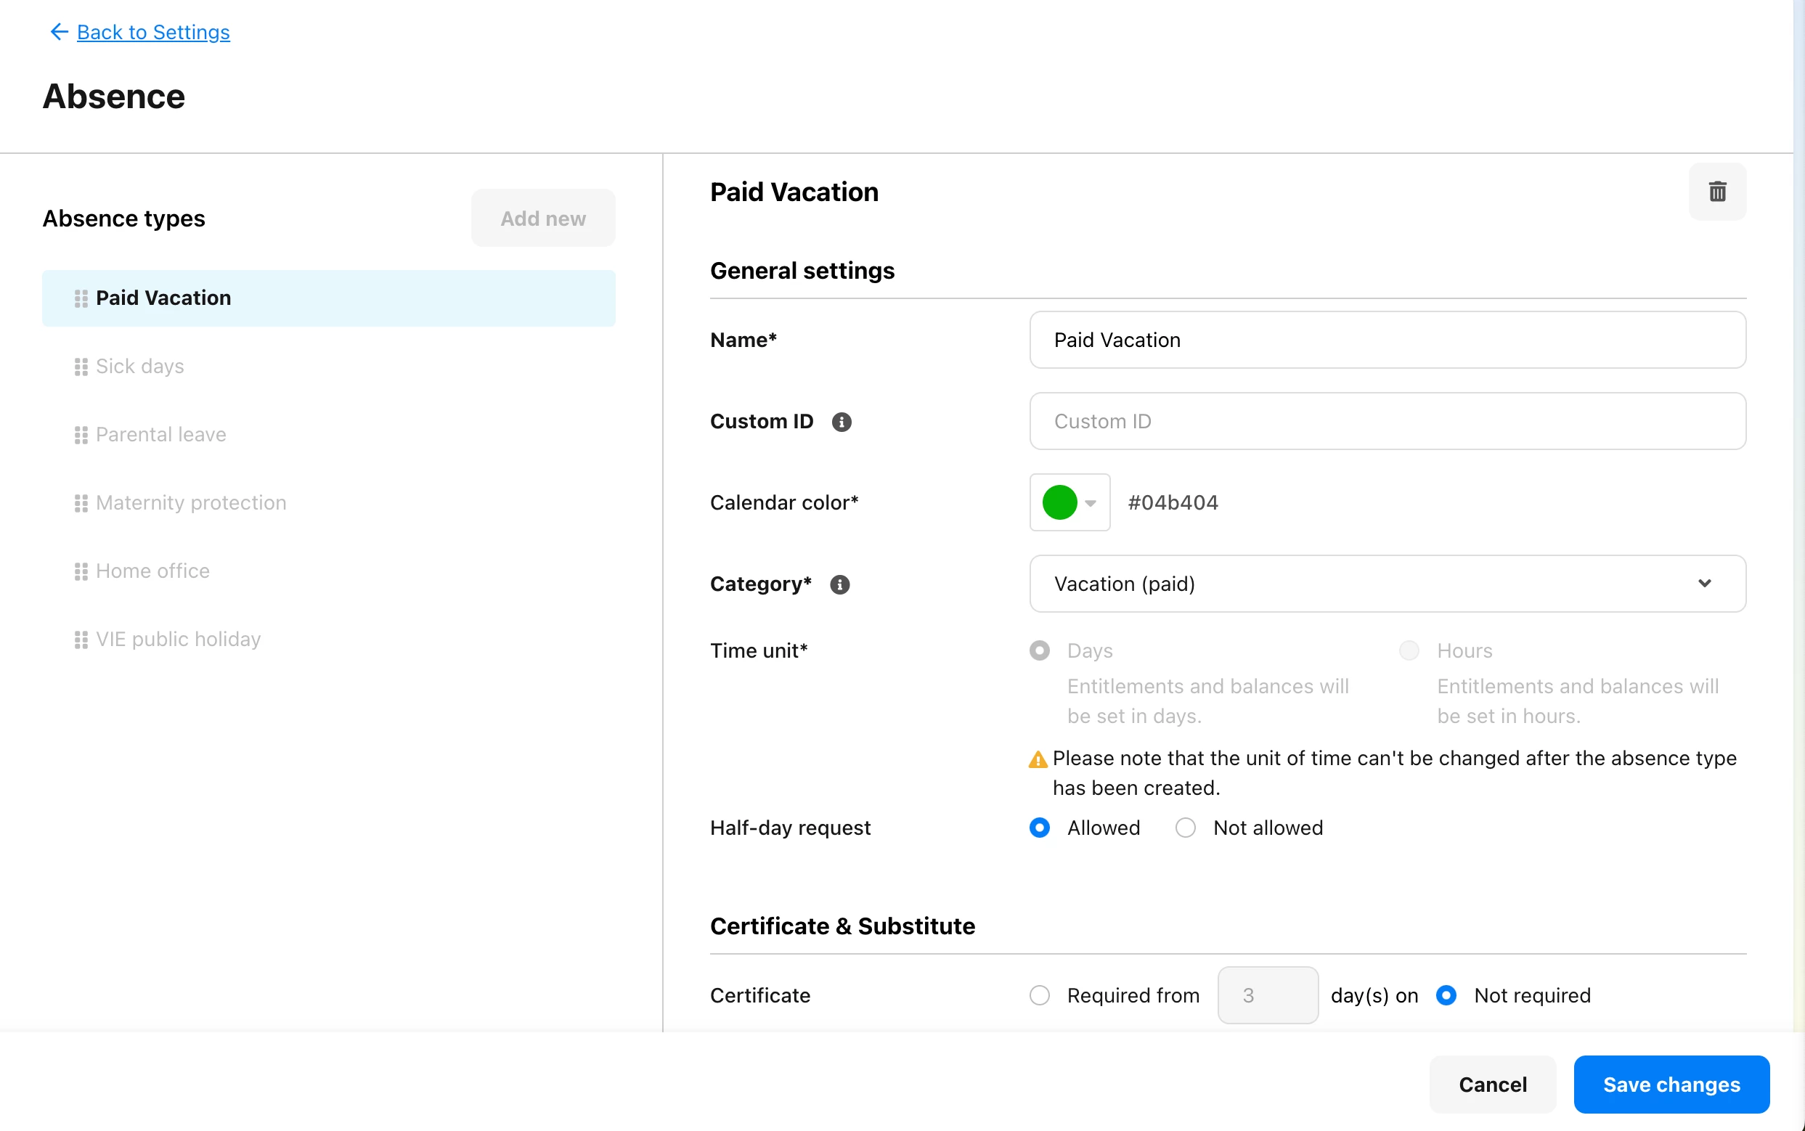Open Parental leave absence type
Viewport: 1805px width, 1131px height.
pyautogui.click(x=160, y=435)
